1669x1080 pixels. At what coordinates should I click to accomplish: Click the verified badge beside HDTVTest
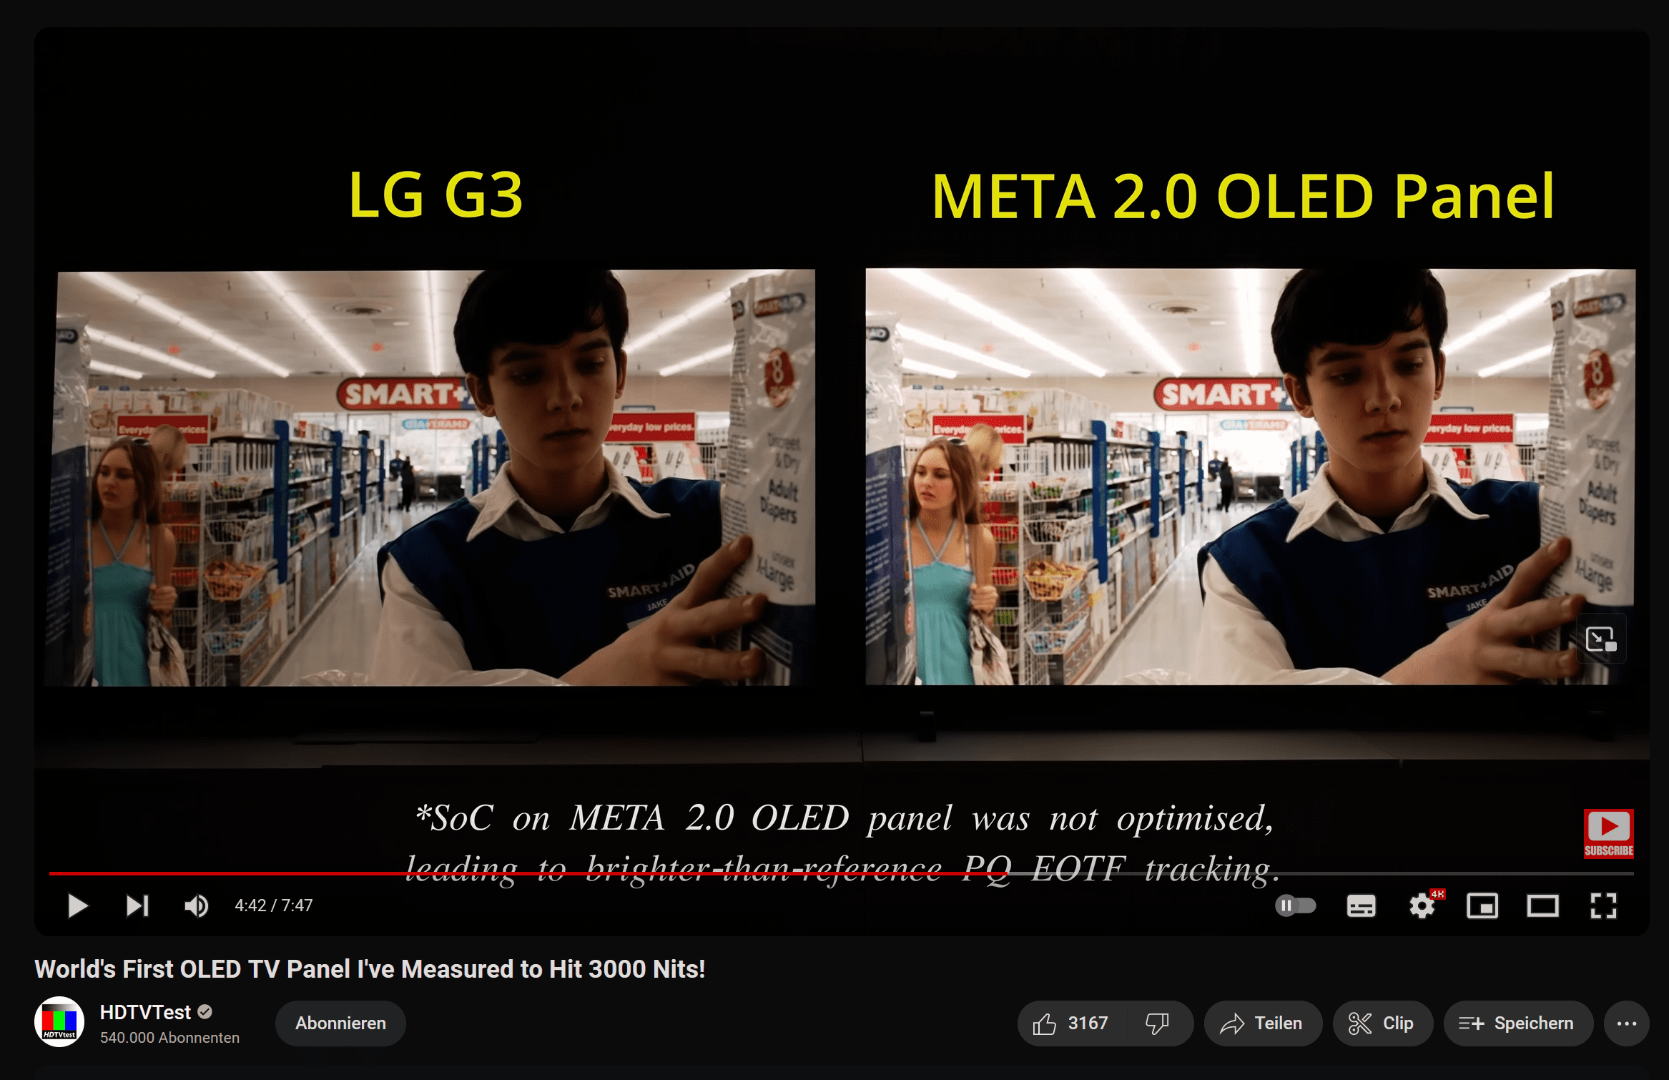[205, 1012]
